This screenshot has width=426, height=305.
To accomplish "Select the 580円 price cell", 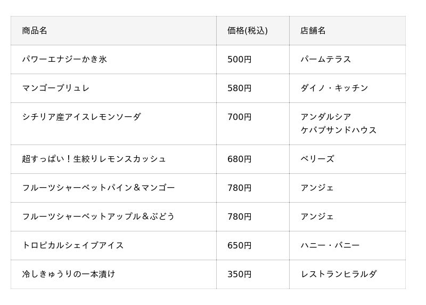I will click(x=240, y=89).
